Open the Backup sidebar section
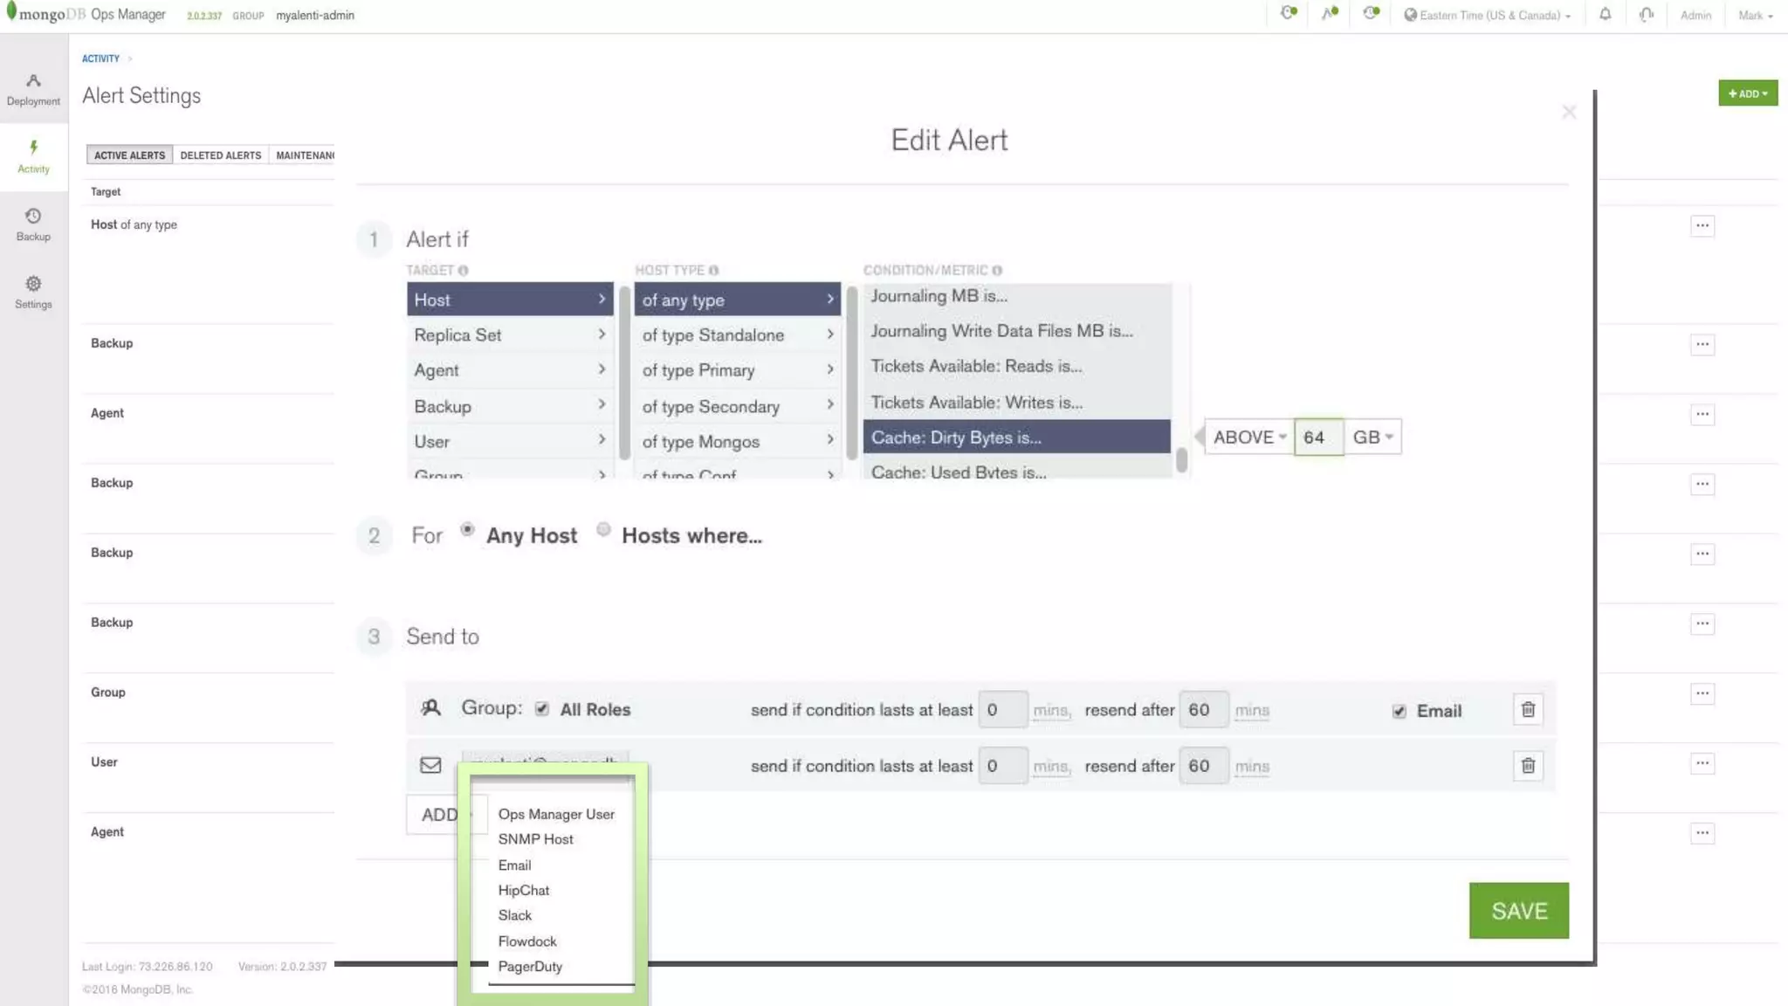Viewport: 1788px width, 1006px height. coord(33,224)
